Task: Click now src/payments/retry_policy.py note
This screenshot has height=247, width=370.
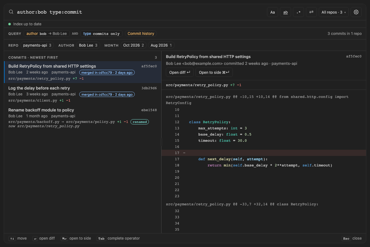Action: pyautogui.click(x=44, y=126)
